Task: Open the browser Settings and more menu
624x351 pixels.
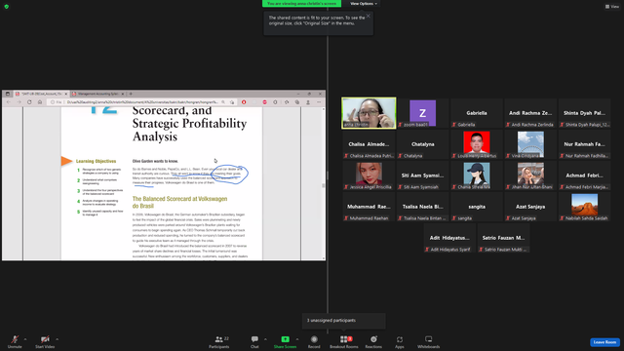Action: pos(319,102)
